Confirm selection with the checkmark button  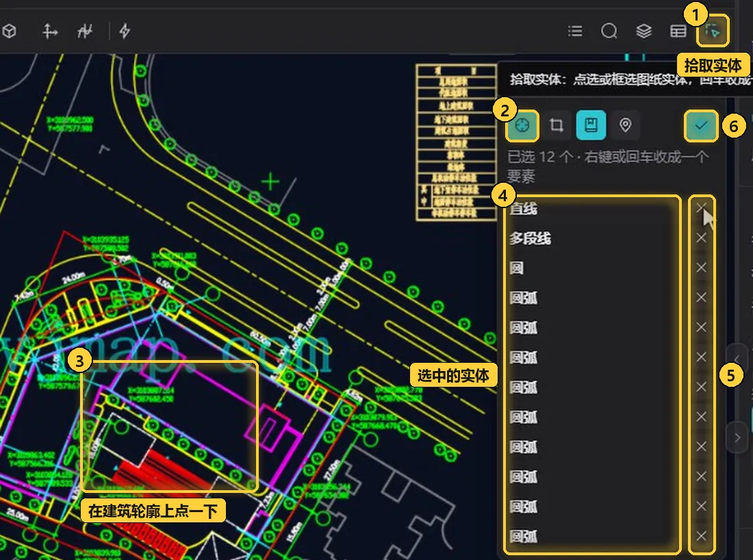(701, 126)
